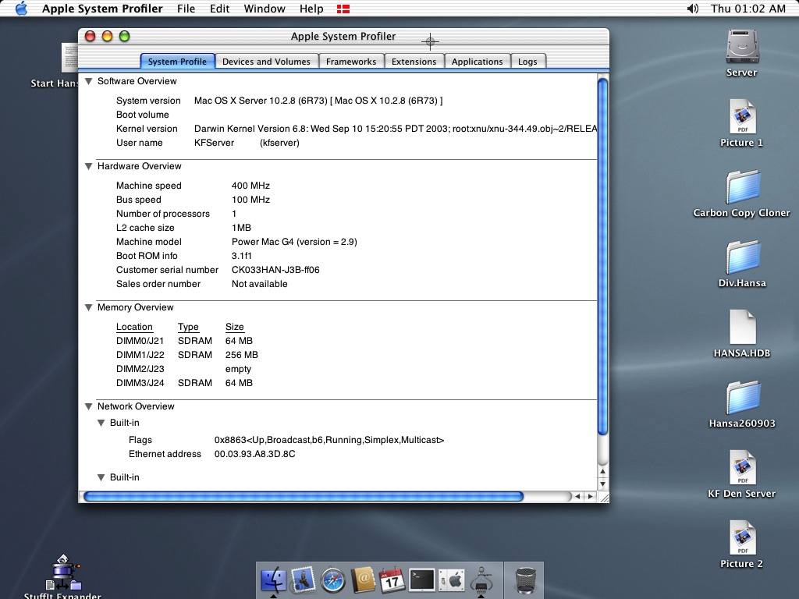This screenshot has width=799, height=599.
Task: Open System Preferences in the Dock
Action: coord(452,580)
